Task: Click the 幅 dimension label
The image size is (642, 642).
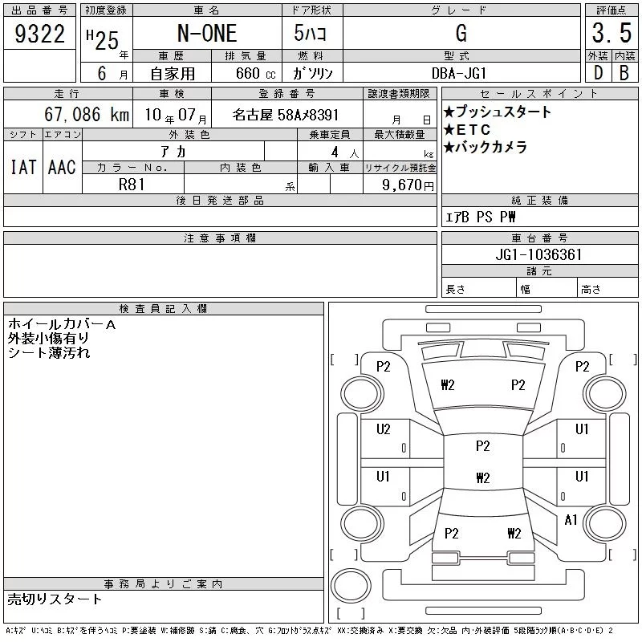Action: coord(526,290)
